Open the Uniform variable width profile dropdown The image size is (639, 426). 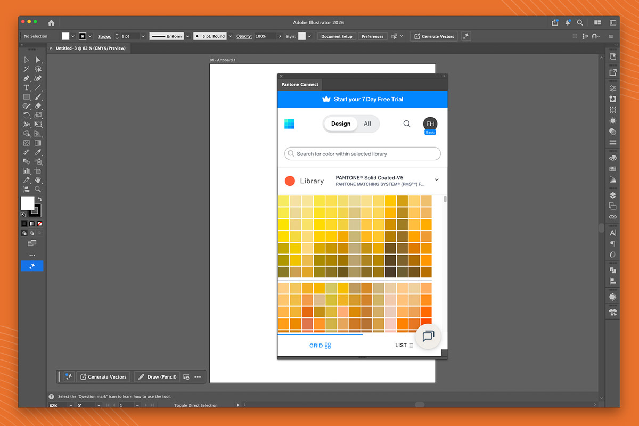187,36
